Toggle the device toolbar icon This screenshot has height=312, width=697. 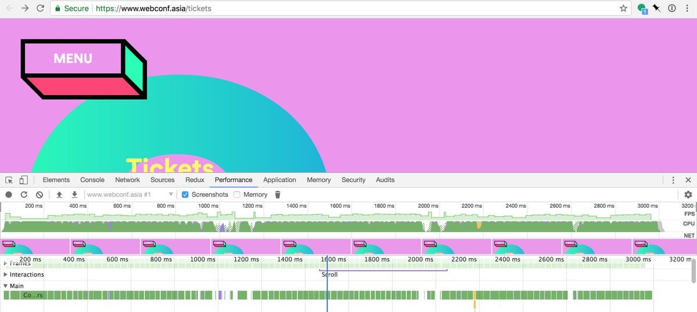point(23,180)
